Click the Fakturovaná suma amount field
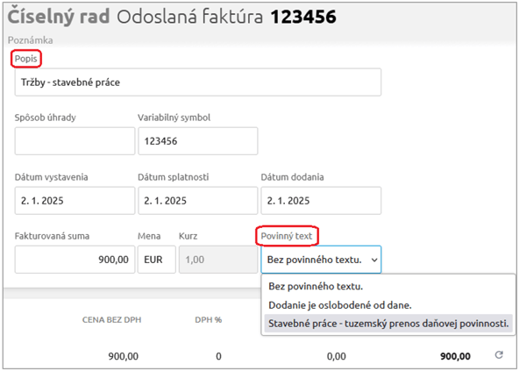The image size is (519, 371). click(75, 260)
